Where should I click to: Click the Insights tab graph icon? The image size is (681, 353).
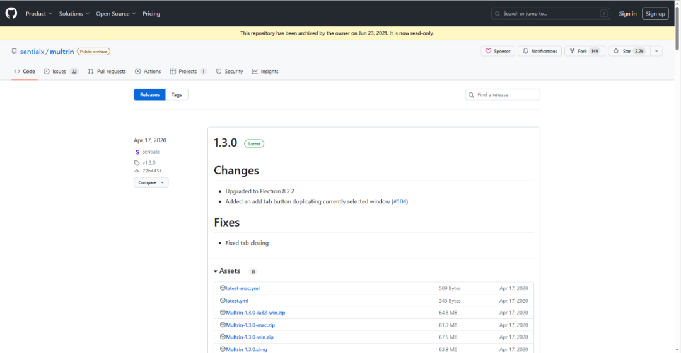255,72
